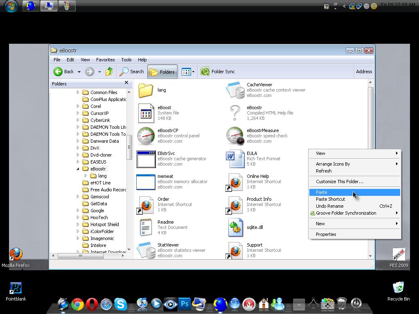Select the memeat memory allocator icon
This screenshot has height=314, width=419.
(146, 182)
